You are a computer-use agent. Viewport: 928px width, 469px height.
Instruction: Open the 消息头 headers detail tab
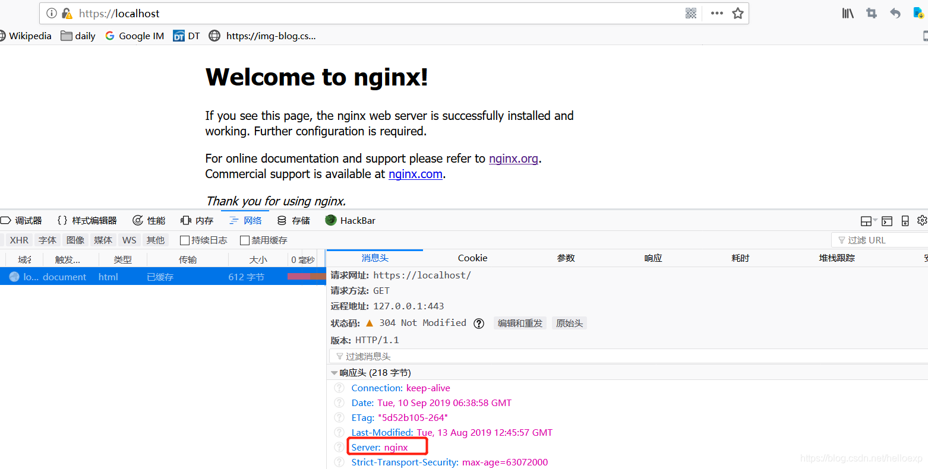click(375, 258)
